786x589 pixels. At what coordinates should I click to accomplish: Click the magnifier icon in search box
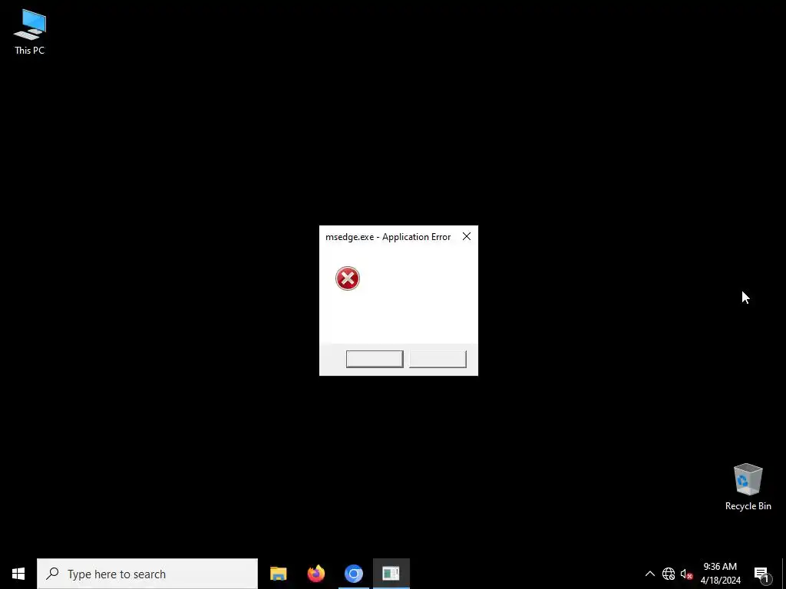click(x=52, y=574)
